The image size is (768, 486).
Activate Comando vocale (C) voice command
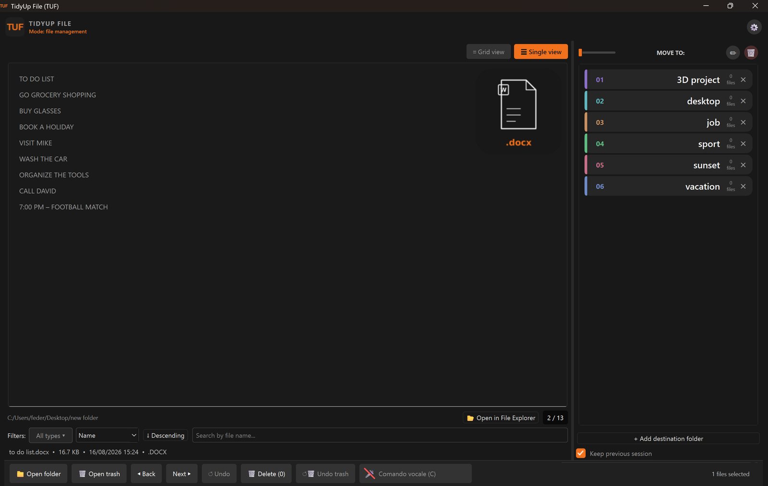(416, 474)
